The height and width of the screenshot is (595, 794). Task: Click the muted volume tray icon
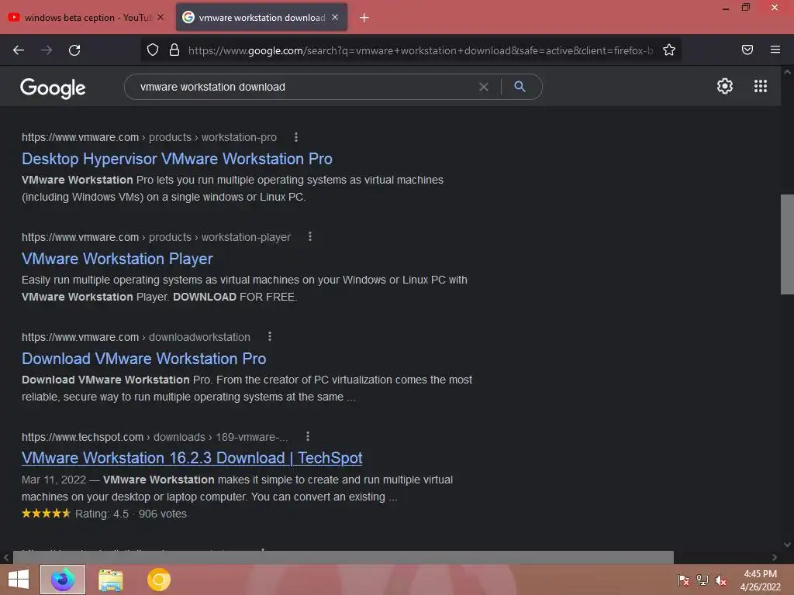720,580
